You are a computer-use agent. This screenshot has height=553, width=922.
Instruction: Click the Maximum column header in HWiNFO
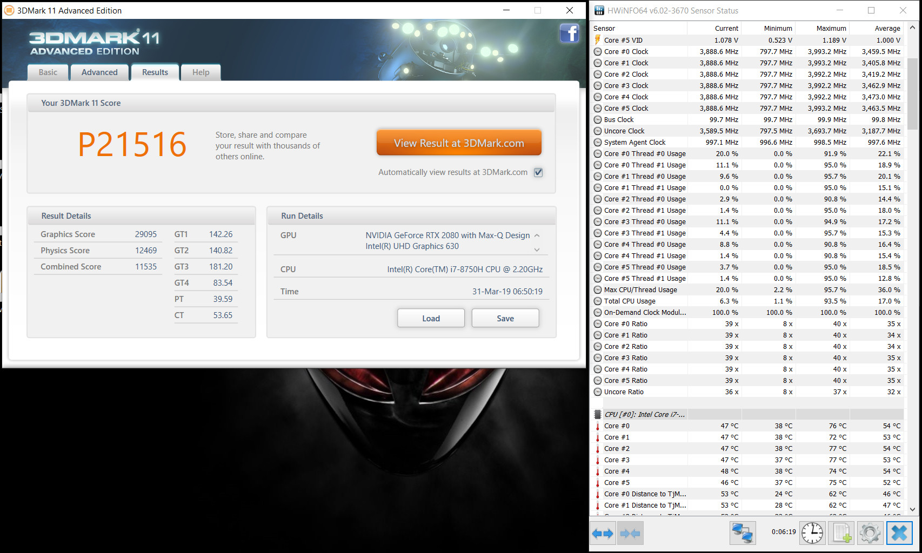click(823, 28)
